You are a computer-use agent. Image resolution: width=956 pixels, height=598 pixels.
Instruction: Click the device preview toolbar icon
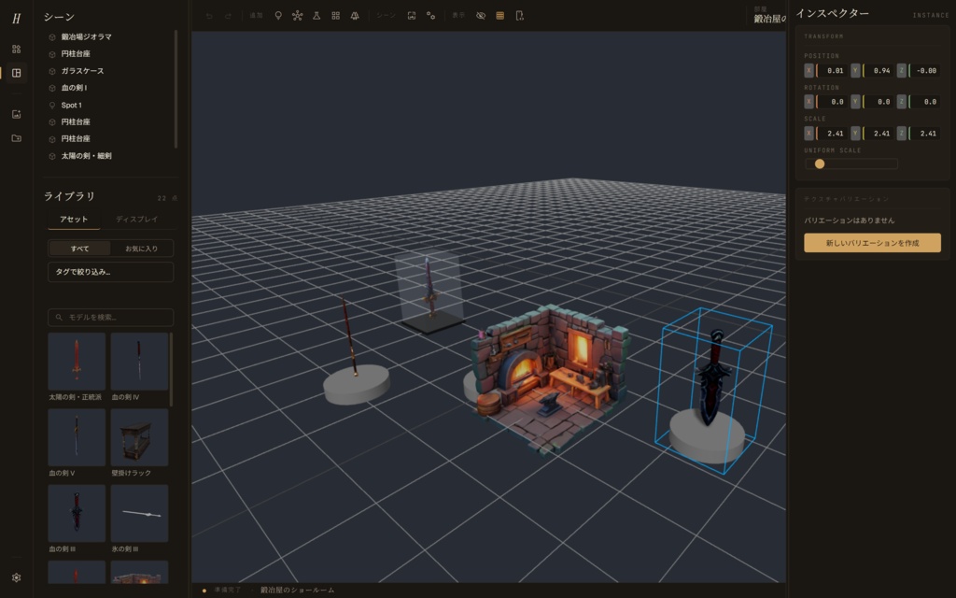(519, 16)
